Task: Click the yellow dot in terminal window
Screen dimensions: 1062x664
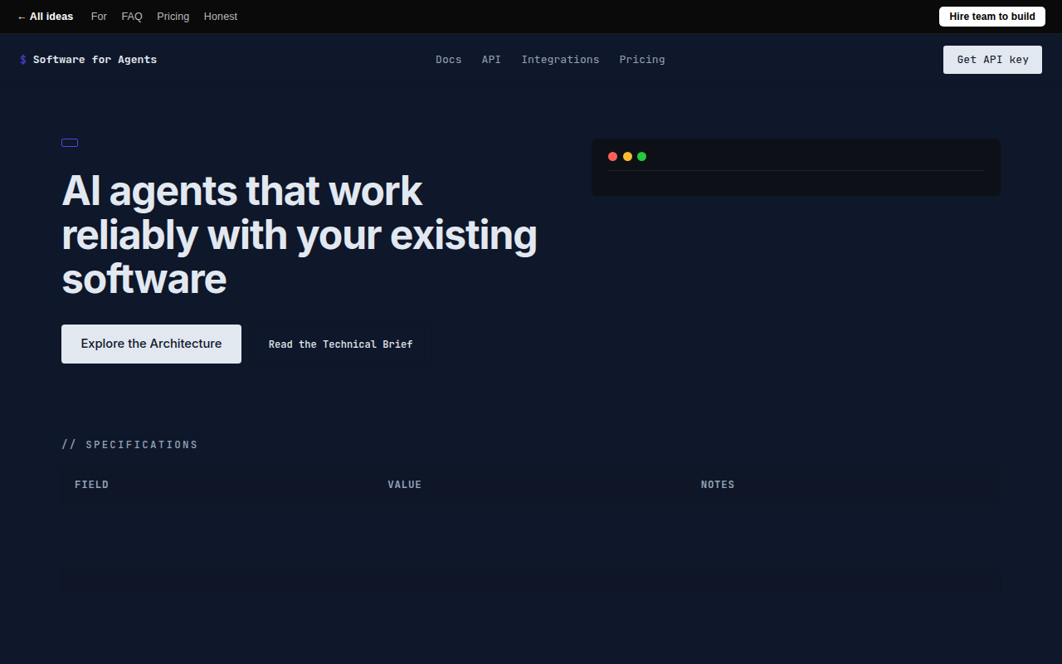Action: [627, 157]
